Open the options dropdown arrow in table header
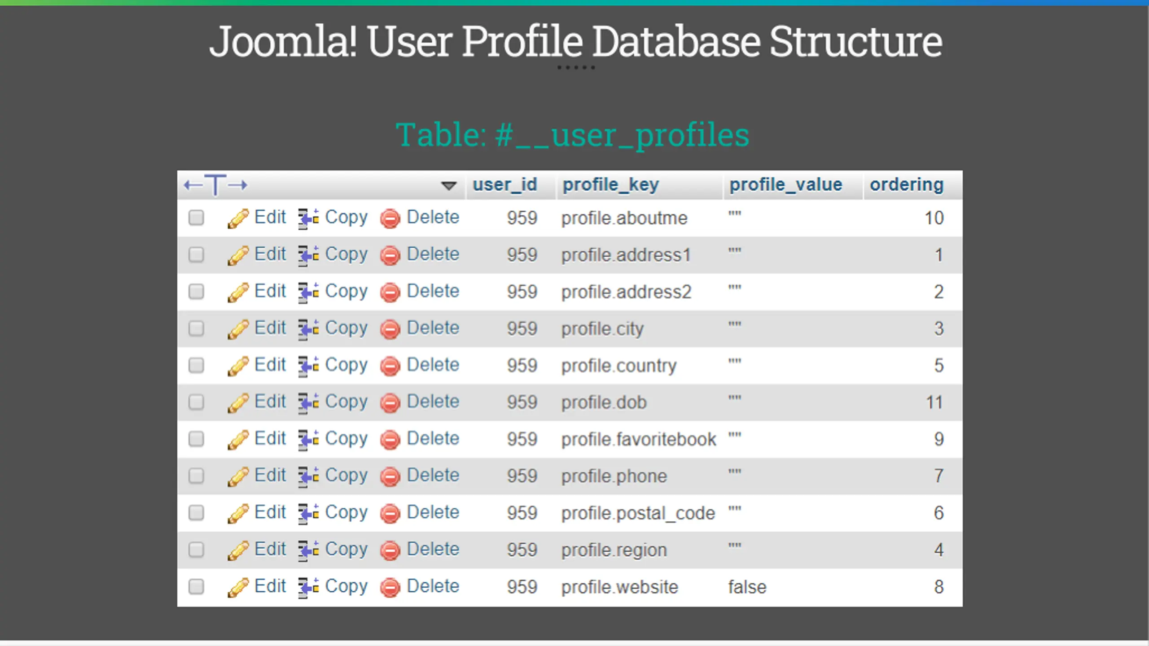Image resolution: width=1149 pixels, height=646 pixels. coord(448,186)
